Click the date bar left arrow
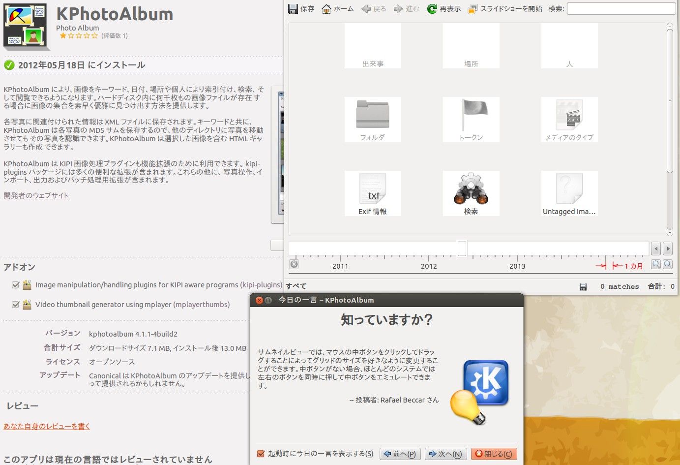This screenshot has width=680, height=465. click(656, 248)
